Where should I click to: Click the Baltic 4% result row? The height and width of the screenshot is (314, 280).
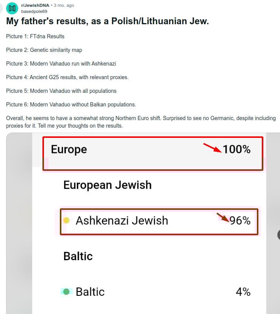coord(156,292)
